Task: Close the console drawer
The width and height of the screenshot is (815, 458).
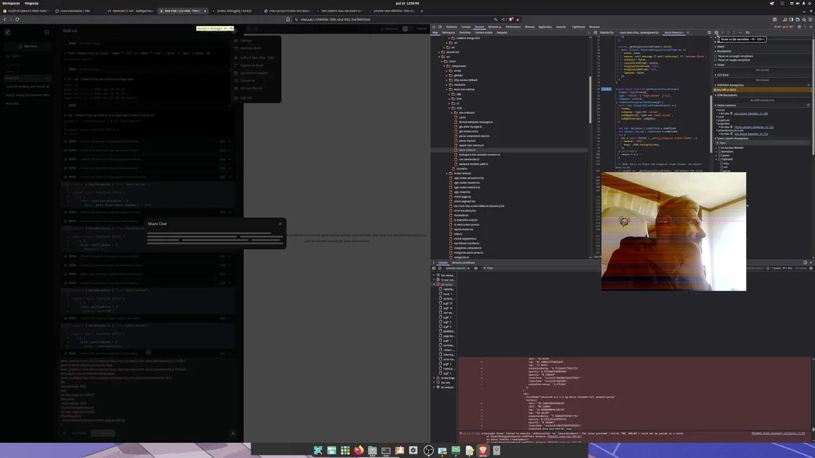Action: point(810,262)
